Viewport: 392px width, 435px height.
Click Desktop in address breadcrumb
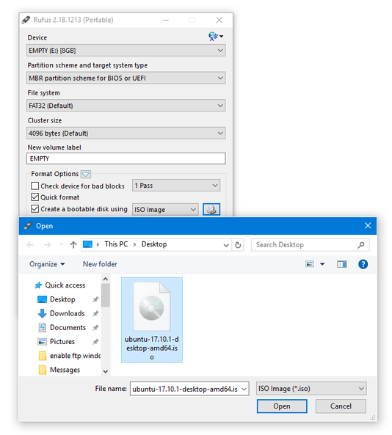(x=154, y=244)
